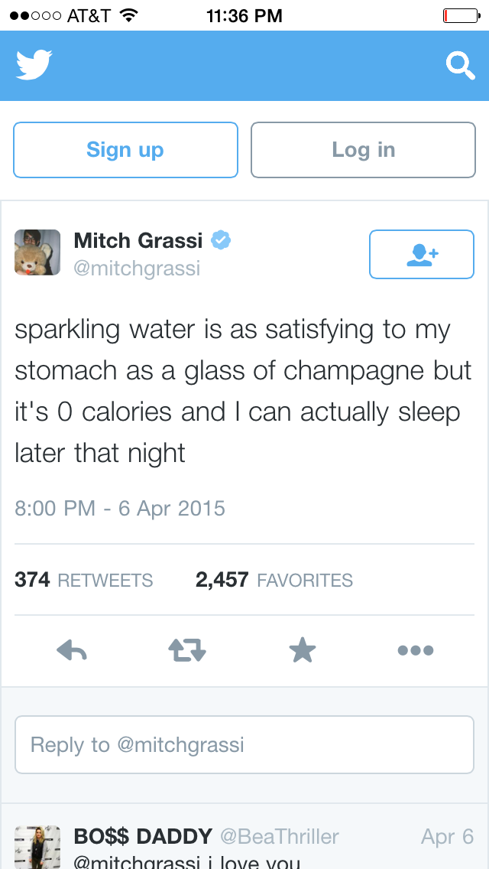
Task: Follow Mitch Grassi with the add-user button
Action: tap(421, 255)
